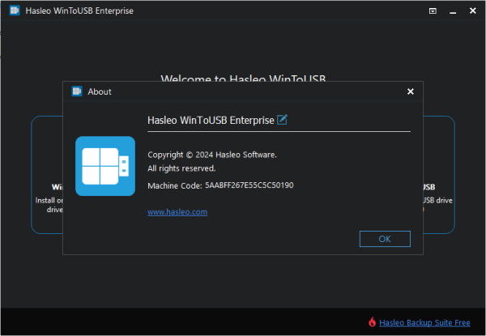Select the partially hidden left option card
The width and height of the screenshot is (486, 336).
point(47,194)
